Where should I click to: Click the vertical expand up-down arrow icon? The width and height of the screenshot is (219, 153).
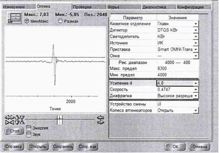tap(17, 120)
